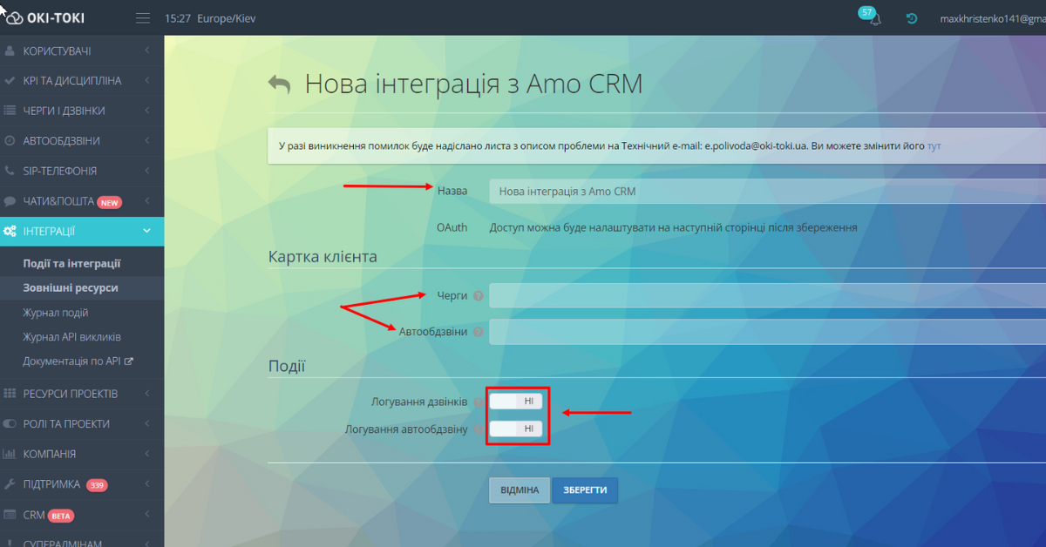Expand КРІ та дисципліна chevron

(147, 80)
